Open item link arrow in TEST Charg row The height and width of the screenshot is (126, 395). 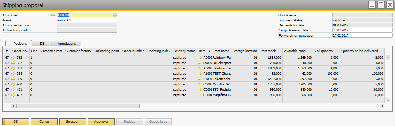[x=200, y=74]
